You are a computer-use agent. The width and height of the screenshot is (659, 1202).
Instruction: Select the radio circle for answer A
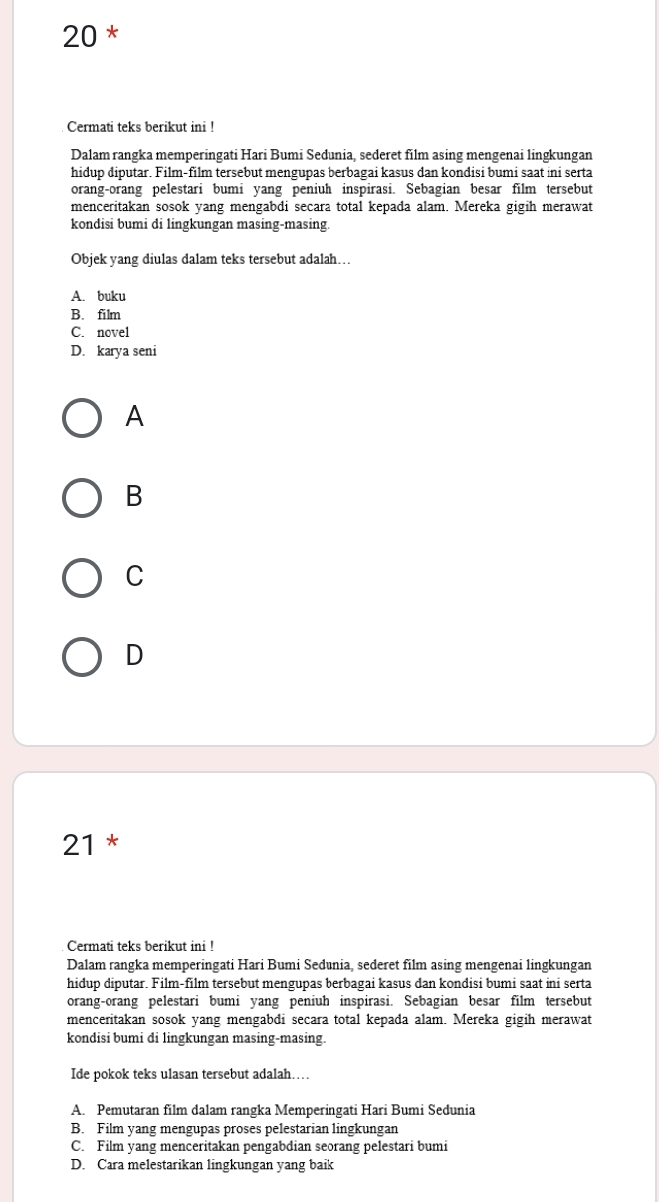click(x=83, y=420)
